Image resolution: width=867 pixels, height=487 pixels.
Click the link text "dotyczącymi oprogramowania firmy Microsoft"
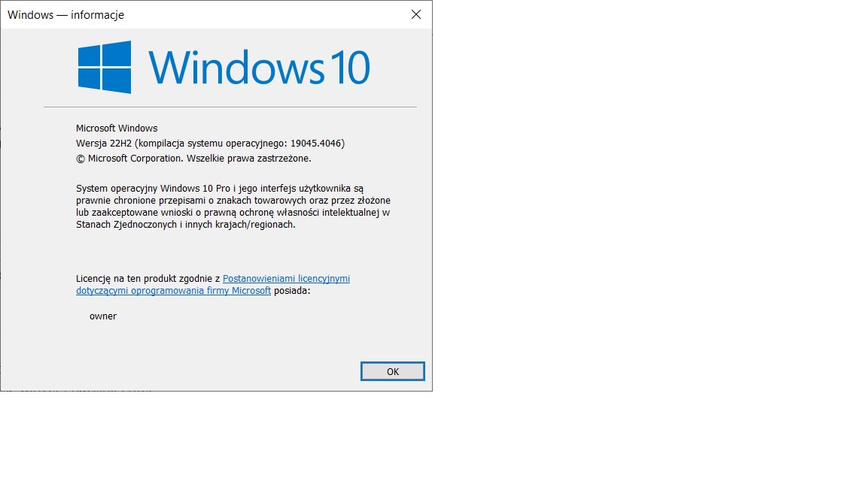[173, 291]
